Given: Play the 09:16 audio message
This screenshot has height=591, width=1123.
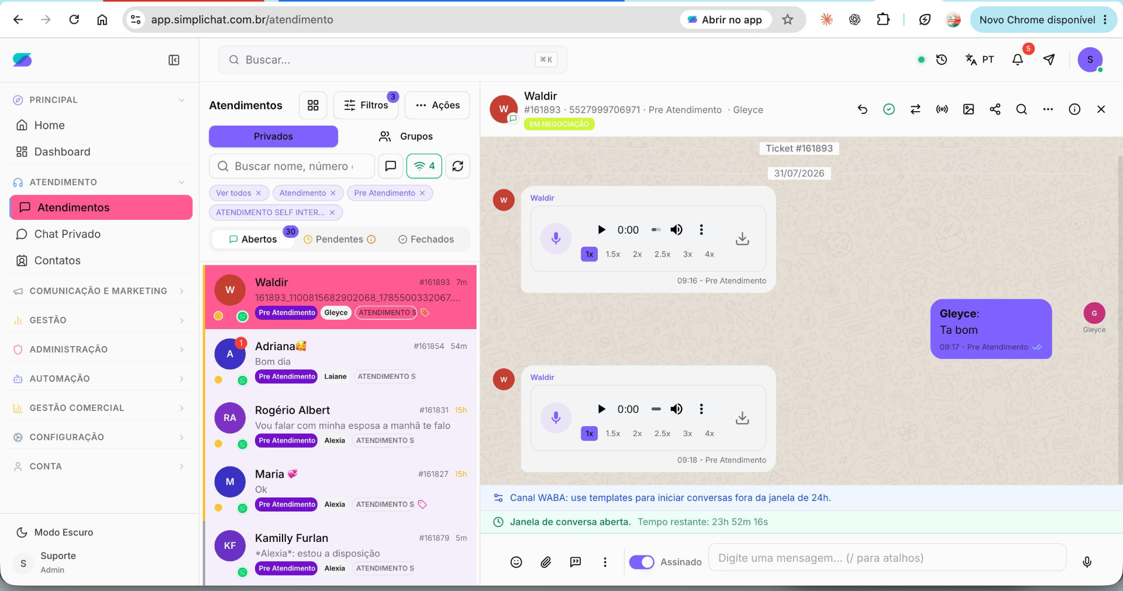Looking at the screenshot, I should click(x=601, y=230).
